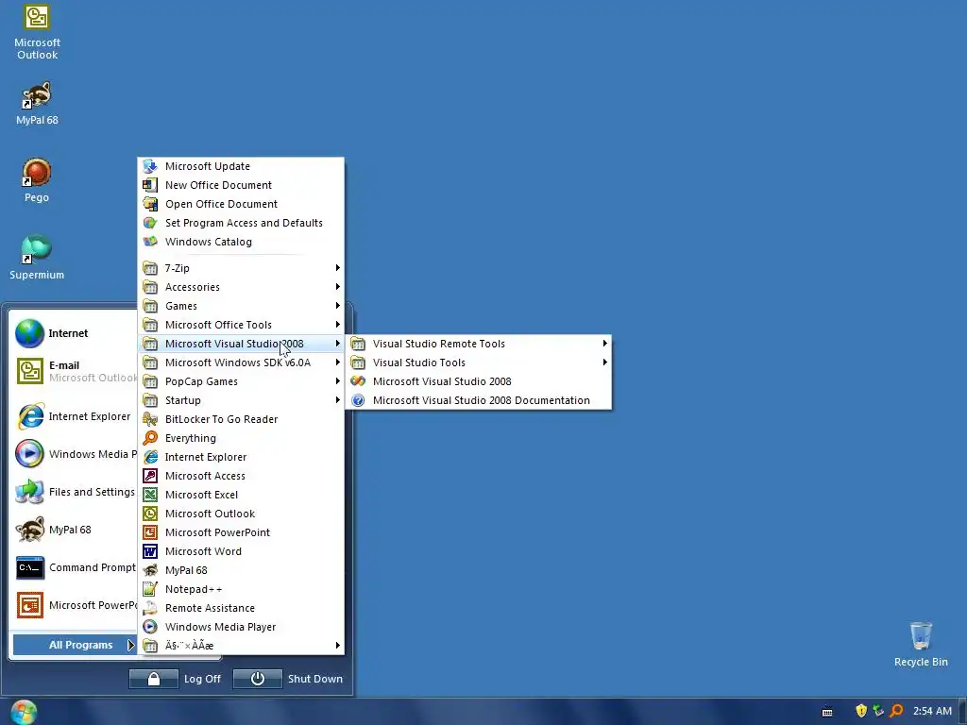Click the network connection tray icon
This screenshot has width=967, height=725.
click(879, 711)
